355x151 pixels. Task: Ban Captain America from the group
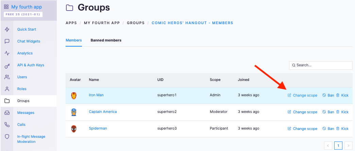pos(328,112)
